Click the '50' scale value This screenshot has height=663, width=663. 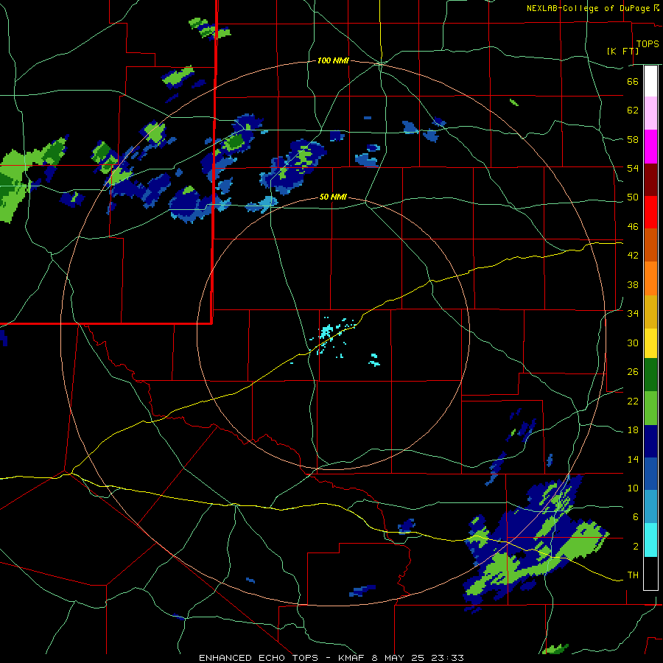[x=633, y=197]
